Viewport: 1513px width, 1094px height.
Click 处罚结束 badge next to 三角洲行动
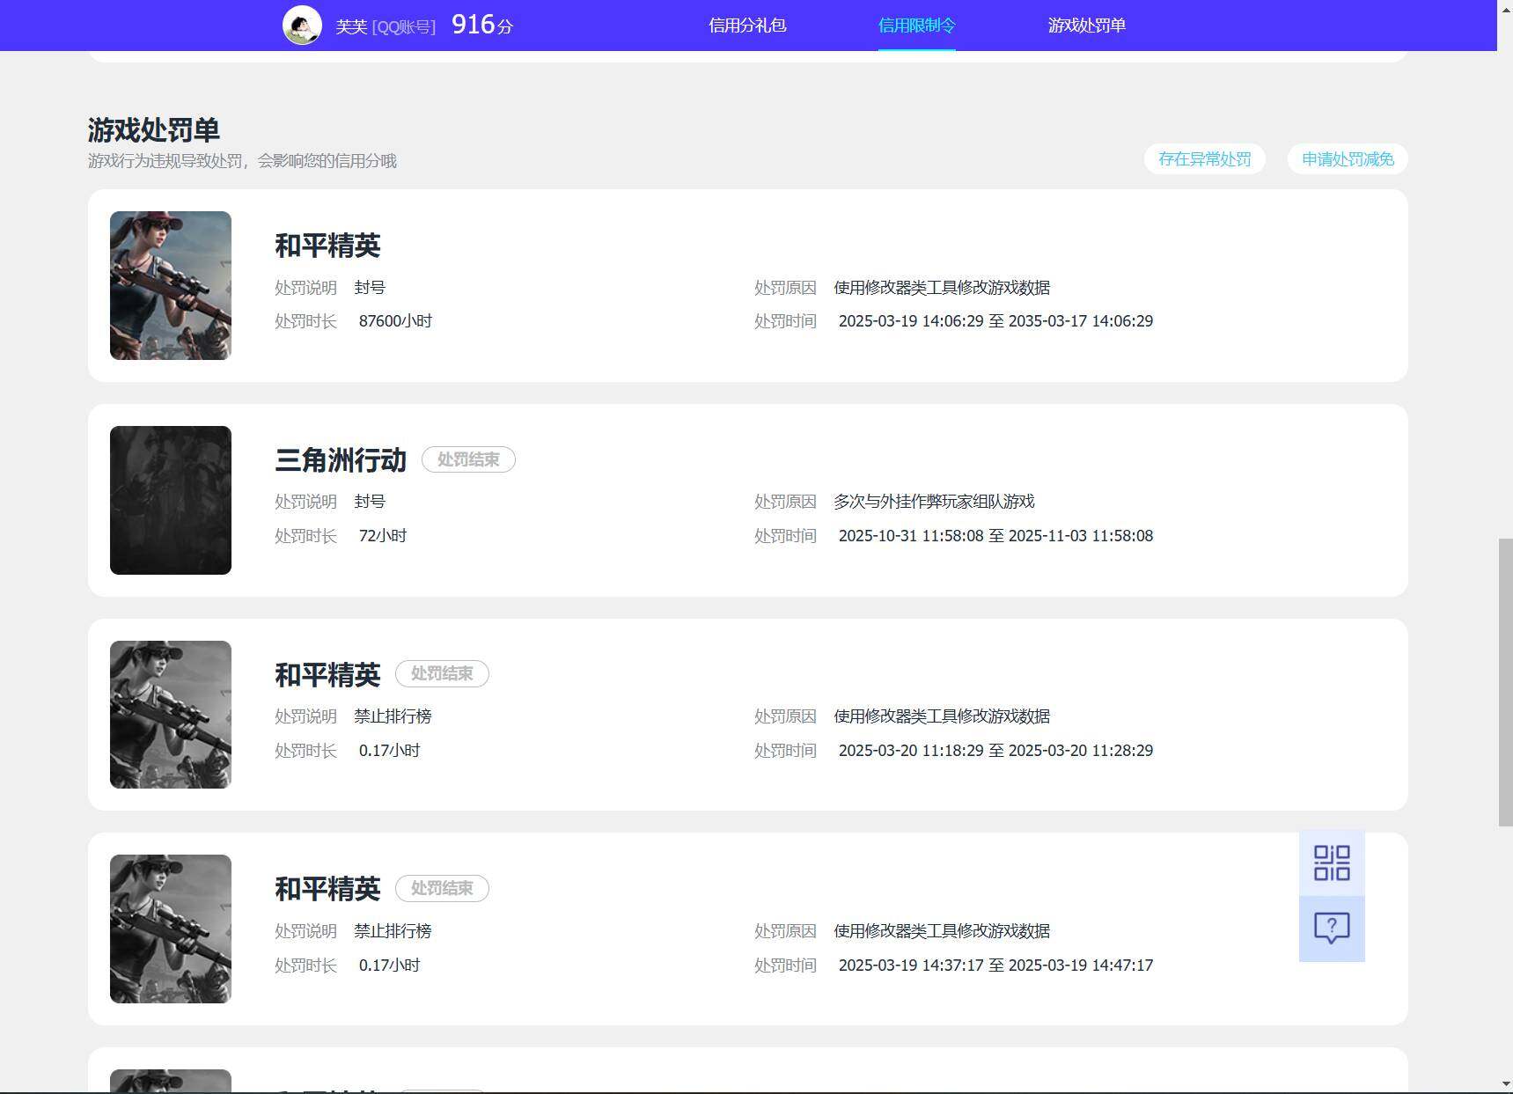468,459
